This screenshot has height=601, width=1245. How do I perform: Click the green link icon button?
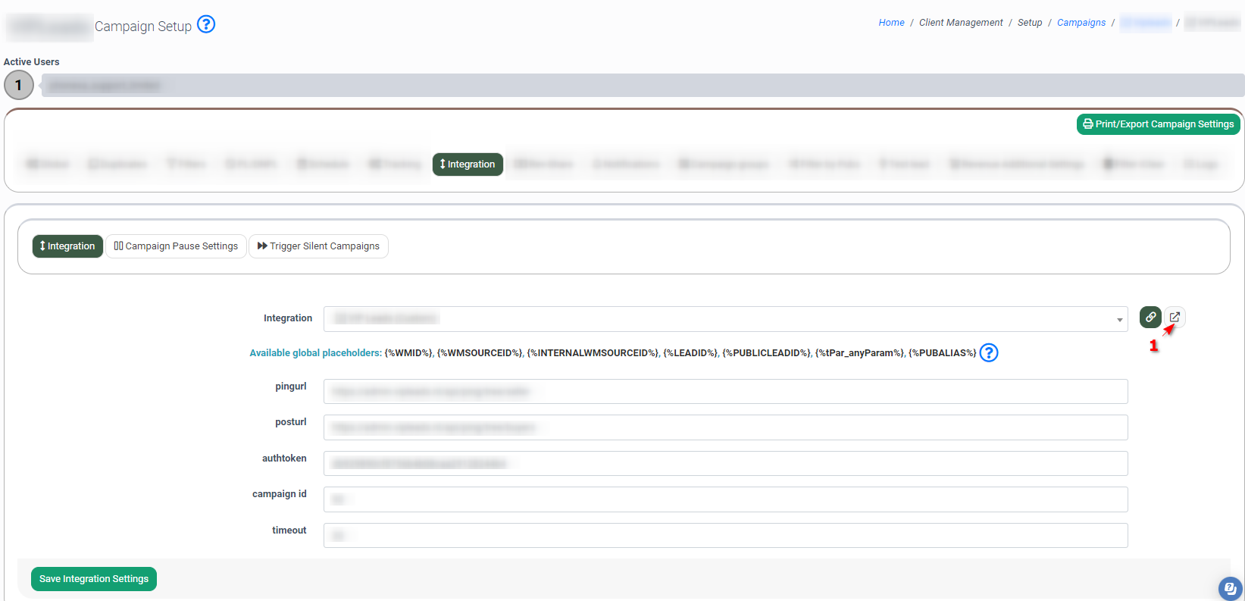tap(1150, 318)
